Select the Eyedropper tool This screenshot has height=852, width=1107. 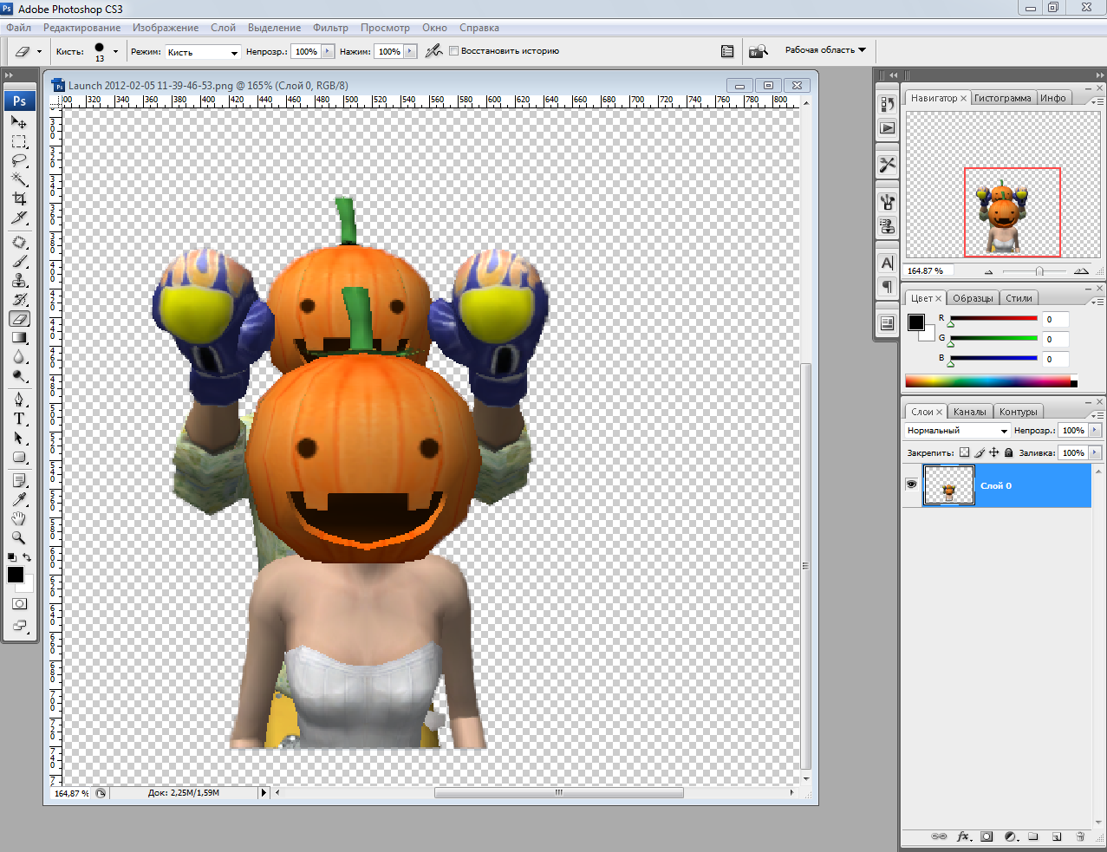coord(19,499)
